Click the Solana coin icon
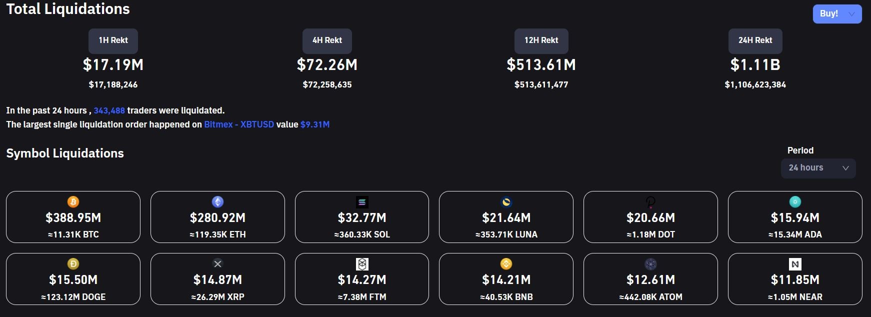 362,202
